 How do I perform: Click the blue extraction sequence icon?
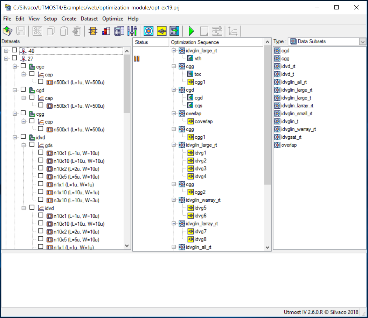174,31
